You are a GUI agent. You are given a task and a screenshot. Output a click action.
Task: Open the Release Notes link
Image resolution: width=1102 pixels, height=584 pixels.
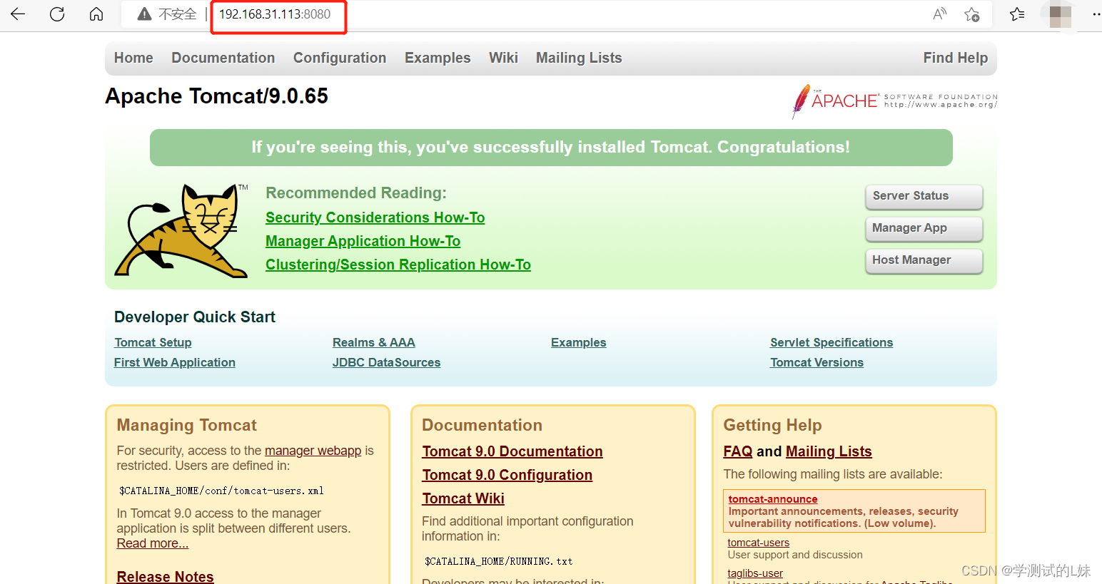pos(166,576)
